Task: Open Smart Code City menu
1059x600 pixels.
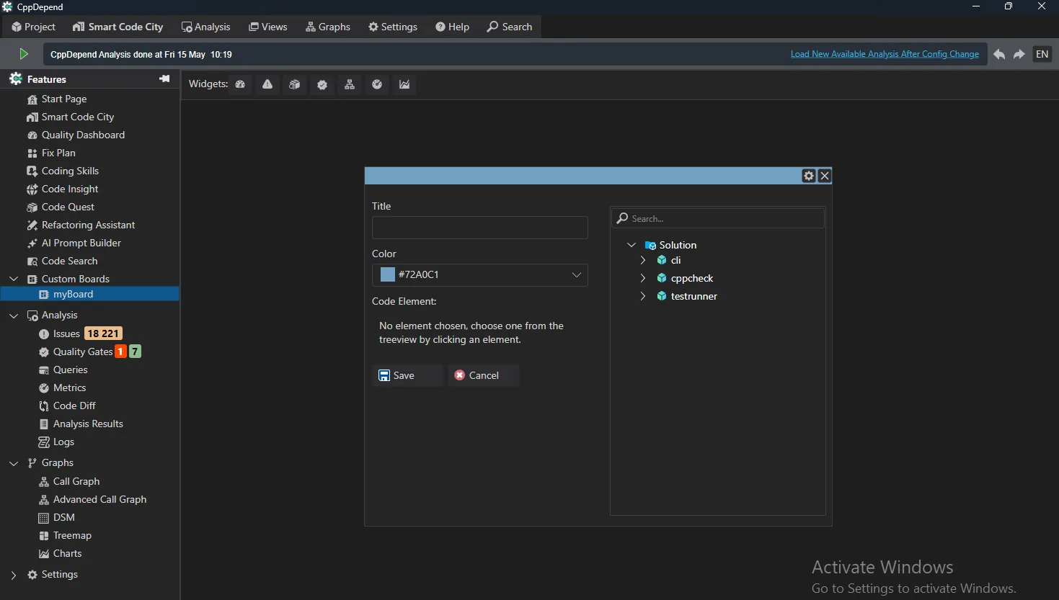Action: point(118,27)
